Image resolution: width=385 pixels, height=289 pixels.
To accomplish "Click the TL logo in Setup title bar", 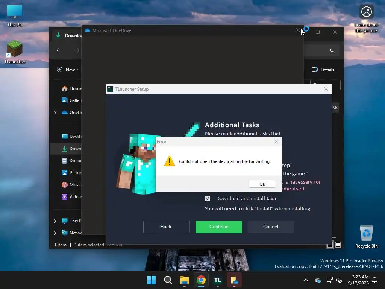I will click(110, 89).
